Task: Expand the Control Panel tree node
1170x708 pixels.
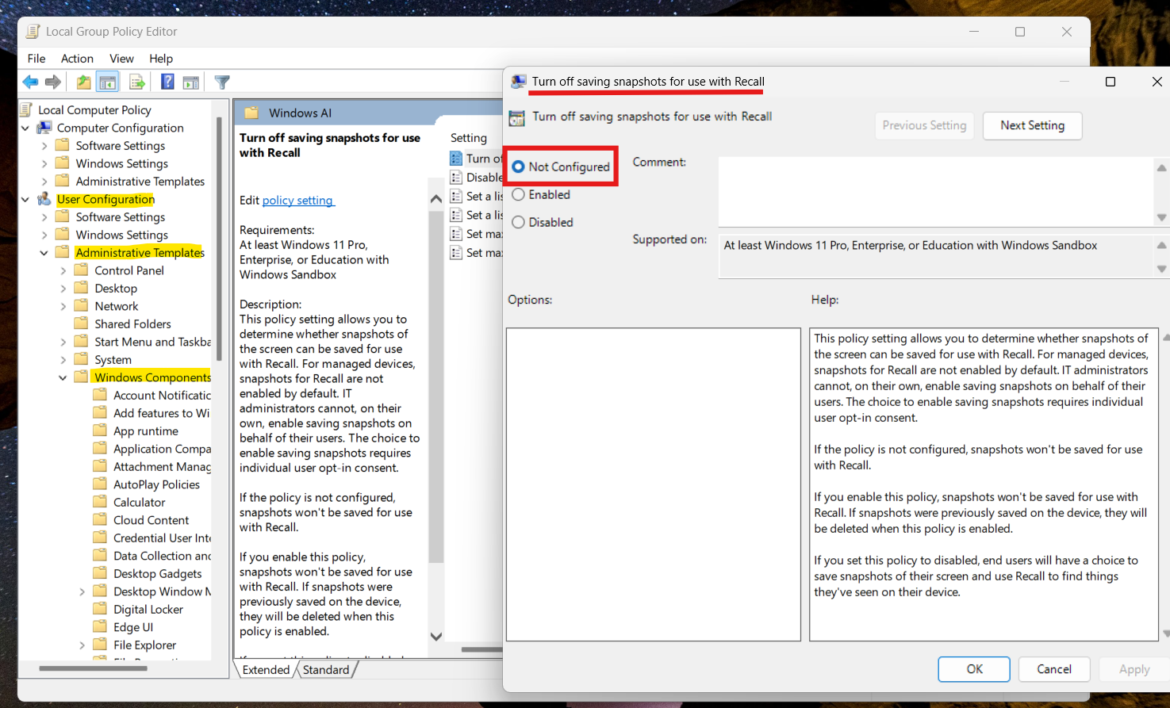Action: (x=63, y=270)
